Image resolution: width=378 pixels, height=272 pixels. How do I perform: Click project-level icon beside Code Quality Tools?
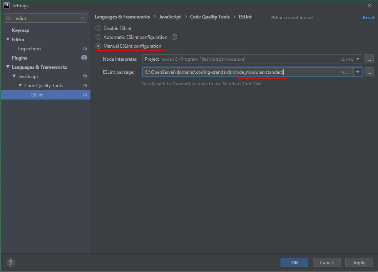85,85
